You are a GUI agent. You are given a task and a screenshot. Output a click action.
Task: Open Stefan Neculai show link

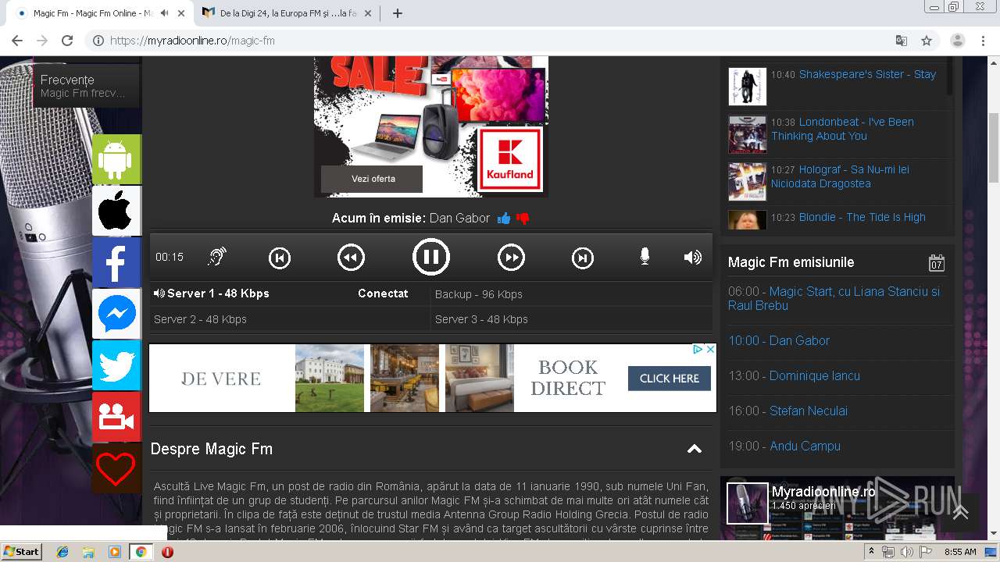[x=809, y=411]
